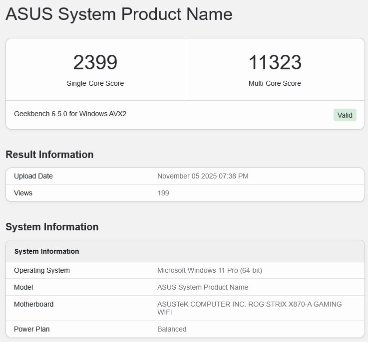Click the Operating System label
This screenshot has height=342, width=368.
point(42,270)
